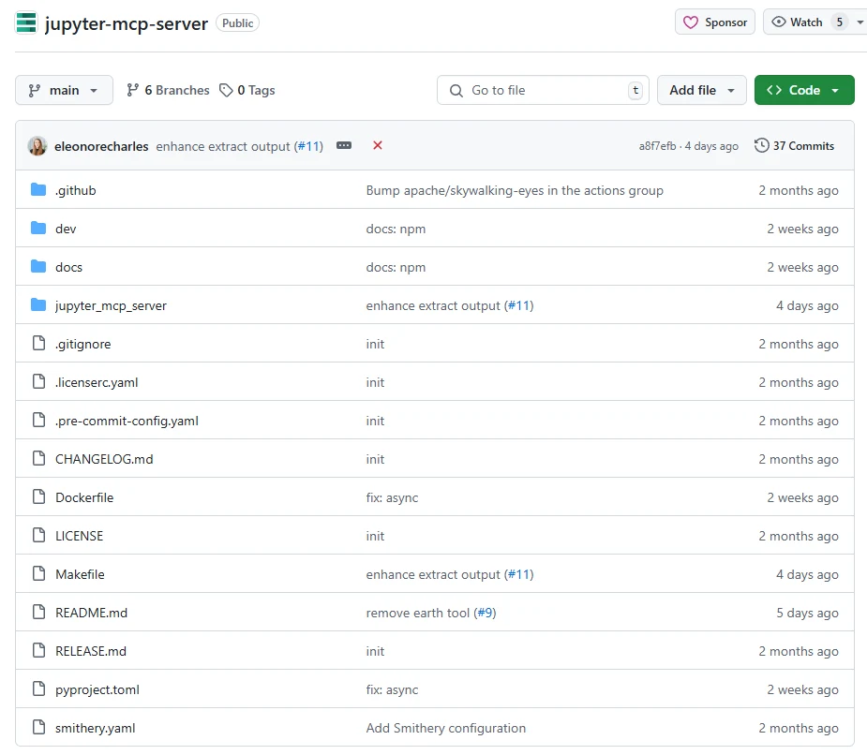Click the tags icon beside 0 Tags
This screenshot has width=867, height=755.
coord(225,90)
